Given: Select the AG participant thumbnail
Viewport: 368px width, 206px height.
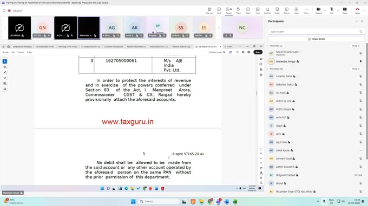Looking at the screenshot, I should tap(111, 28).
